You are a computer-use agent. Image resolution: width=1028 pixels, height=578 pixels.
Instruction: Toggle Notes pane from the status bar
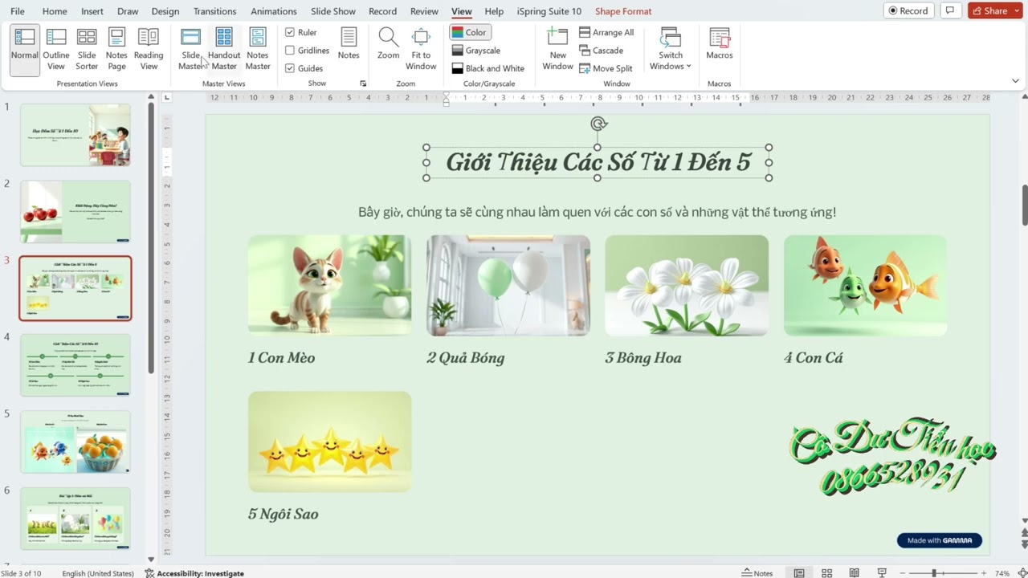(x=757, y=573)
